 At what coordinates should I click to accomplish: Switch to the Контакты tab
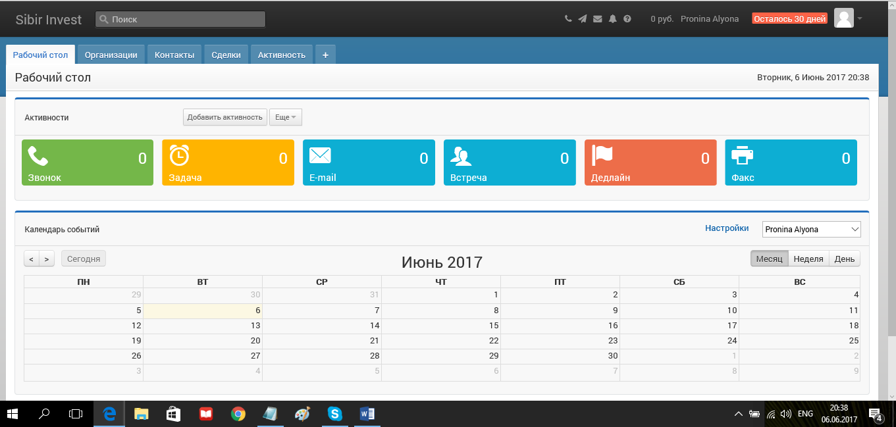[x=174, y=55]
